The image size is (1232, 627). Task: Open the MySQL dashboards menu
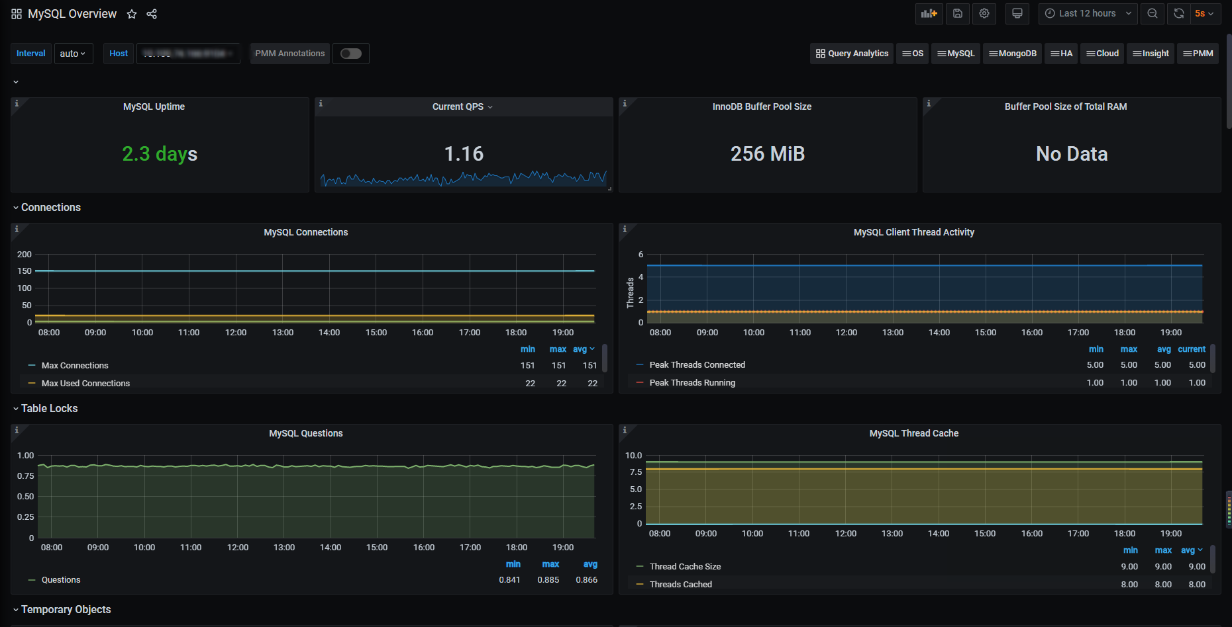(956, 54)
